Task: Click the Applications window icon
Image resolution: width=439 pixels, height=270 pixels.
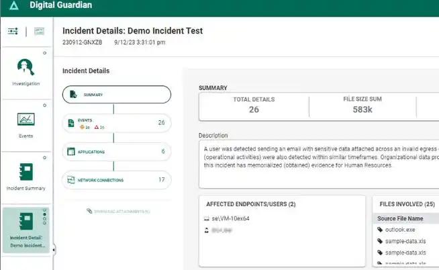Action: click(71, 152)
